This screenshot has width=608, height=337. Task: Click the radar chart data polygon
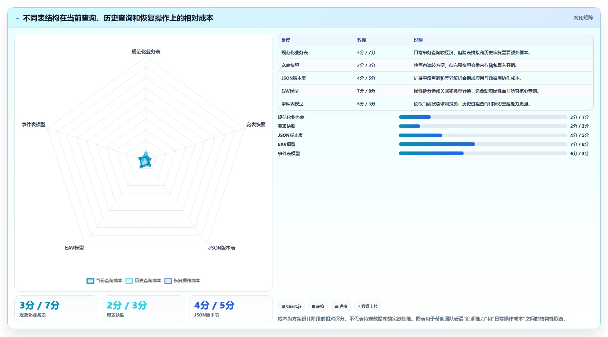pos(145,161)
